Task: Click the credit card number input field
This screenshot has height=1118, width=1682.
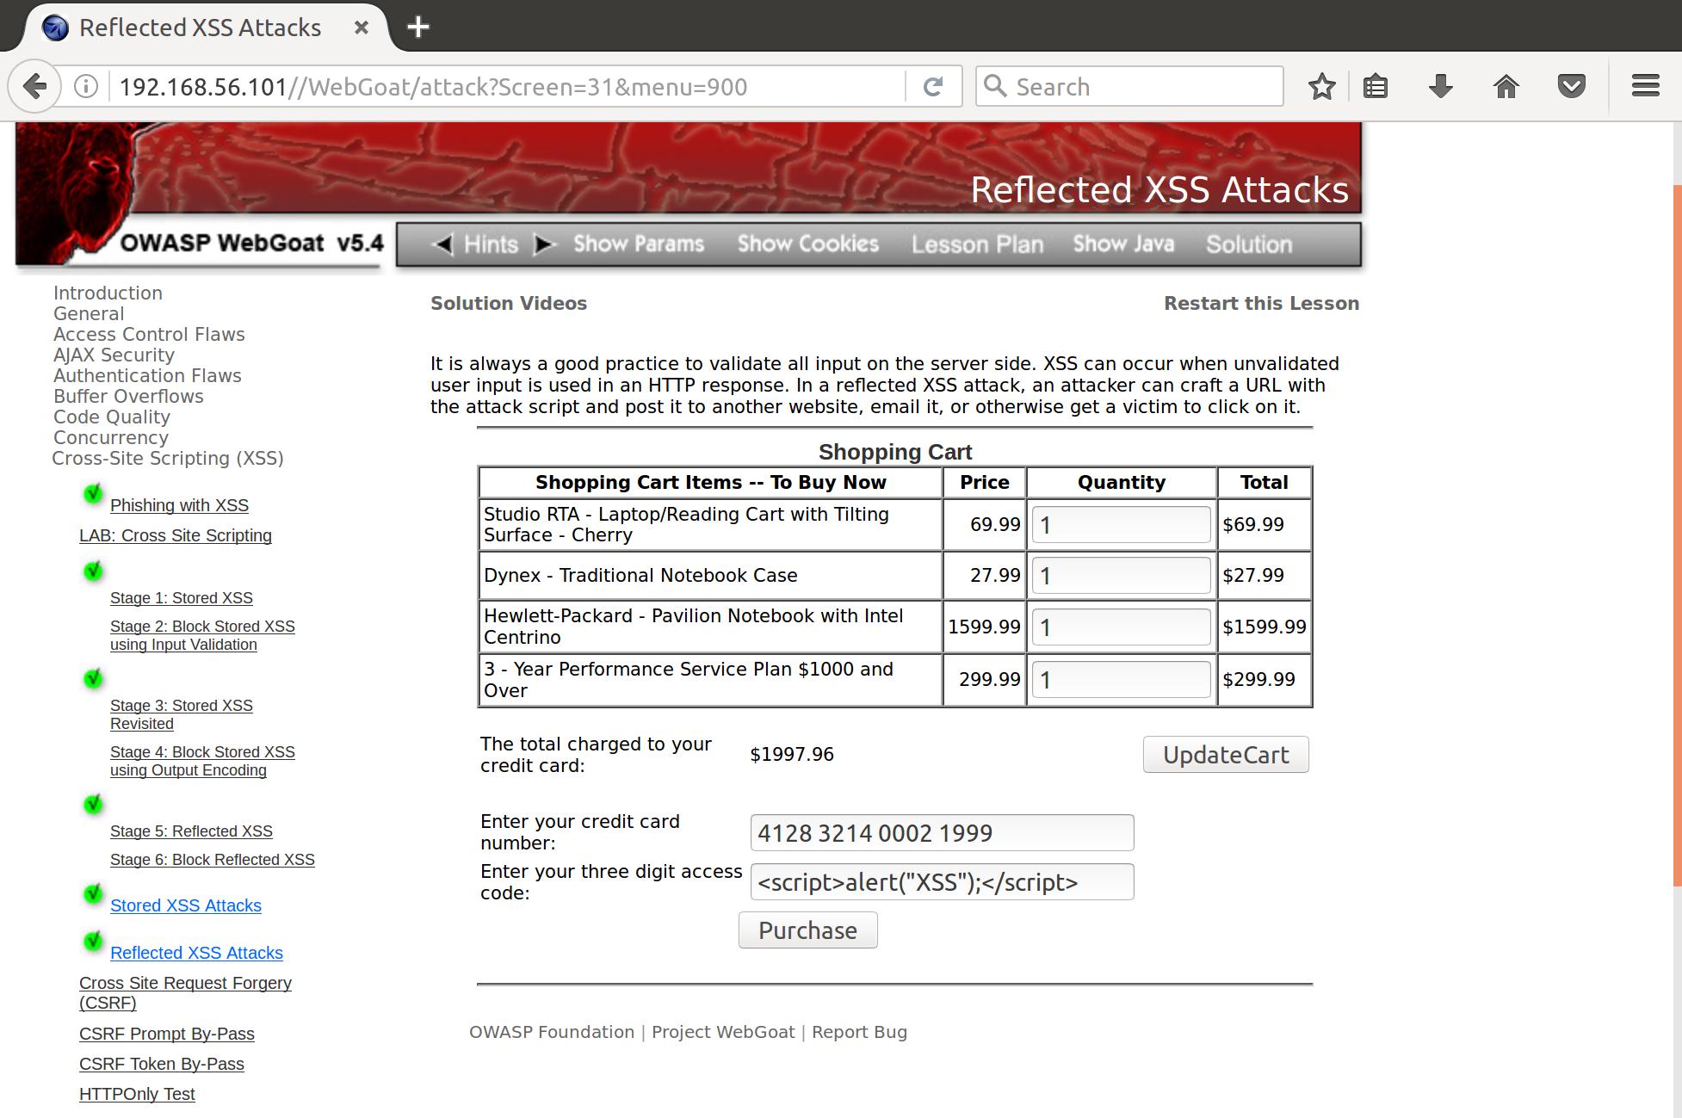Action: click(942, 832)
